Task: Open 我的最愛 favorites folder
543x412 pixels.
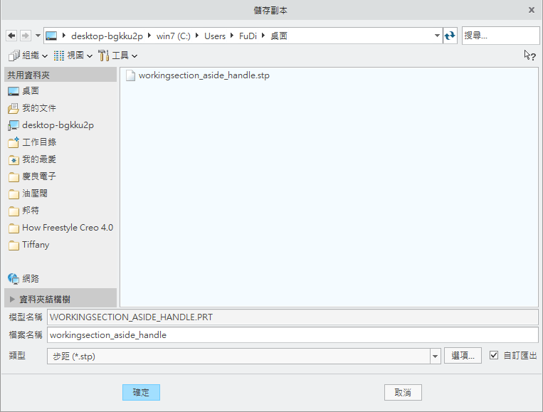Action: (x=38, y=159)
